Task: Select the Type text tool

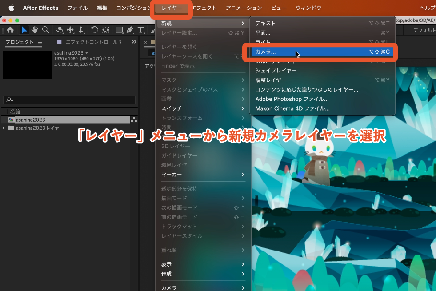Action: pyautogui.click(x=141, y=30)
